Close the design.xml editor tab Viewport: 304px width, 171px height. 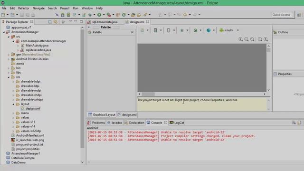point(148,22)
